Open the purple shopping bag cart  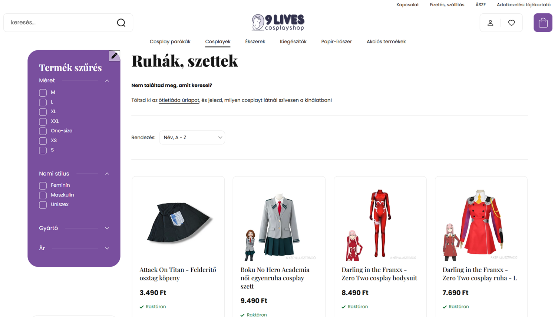543,23
